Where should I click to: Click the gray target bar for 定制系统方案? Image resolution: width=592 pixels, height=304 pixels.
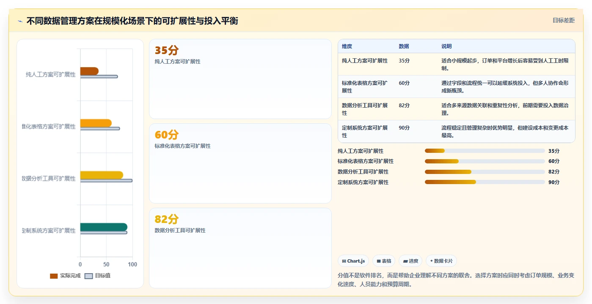pos(104,233)
